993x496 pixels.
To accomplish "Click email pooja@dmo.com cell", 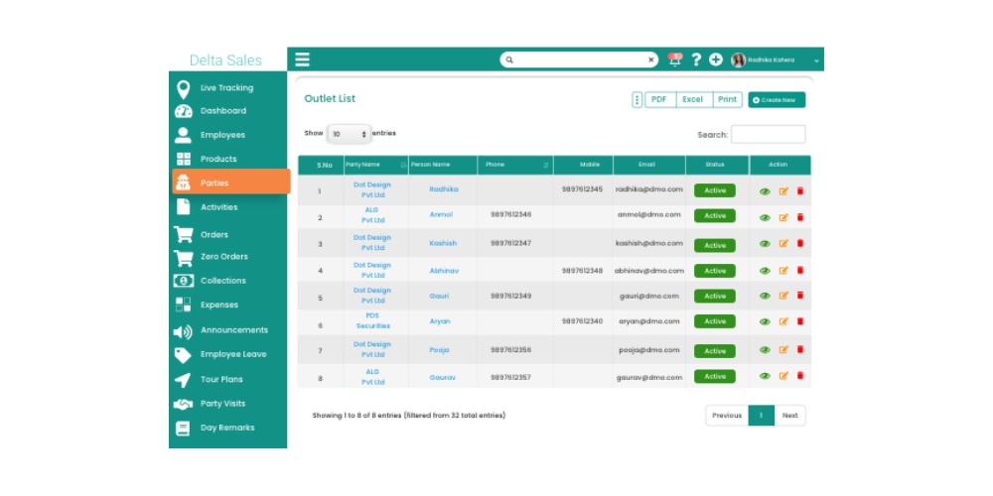I will click(x=649, y=350).
